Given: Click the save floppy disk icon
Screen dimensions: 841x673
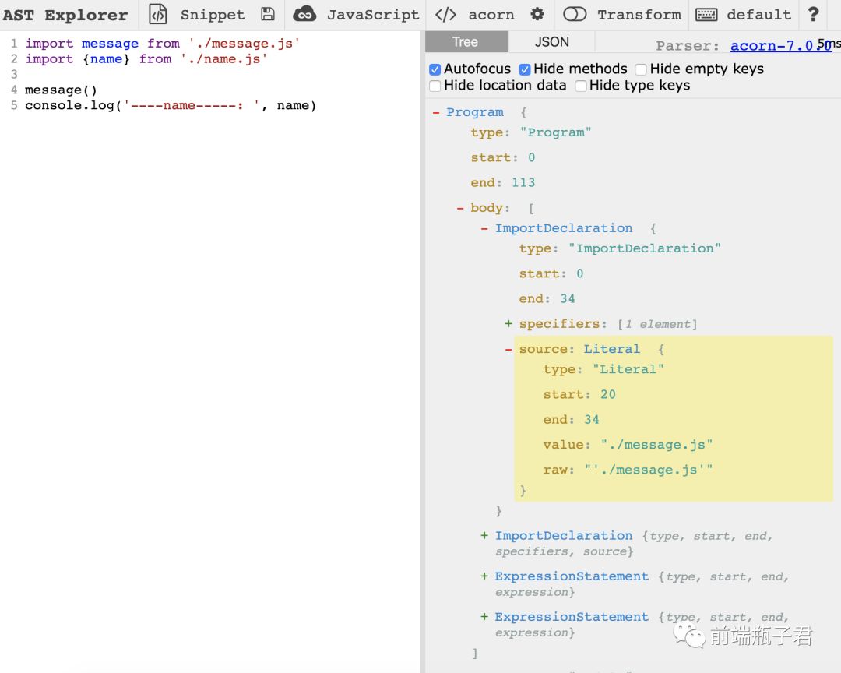Looking at the screenshot, I should [268, 15].
